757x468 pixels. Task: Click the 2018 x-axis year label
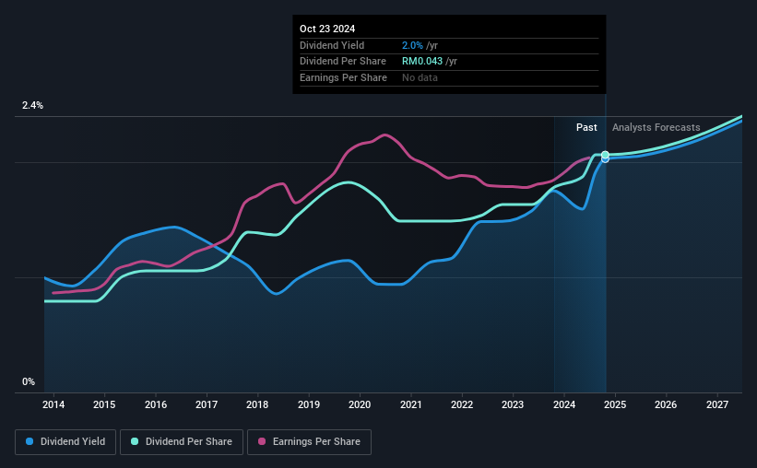(x=257, y=404)
